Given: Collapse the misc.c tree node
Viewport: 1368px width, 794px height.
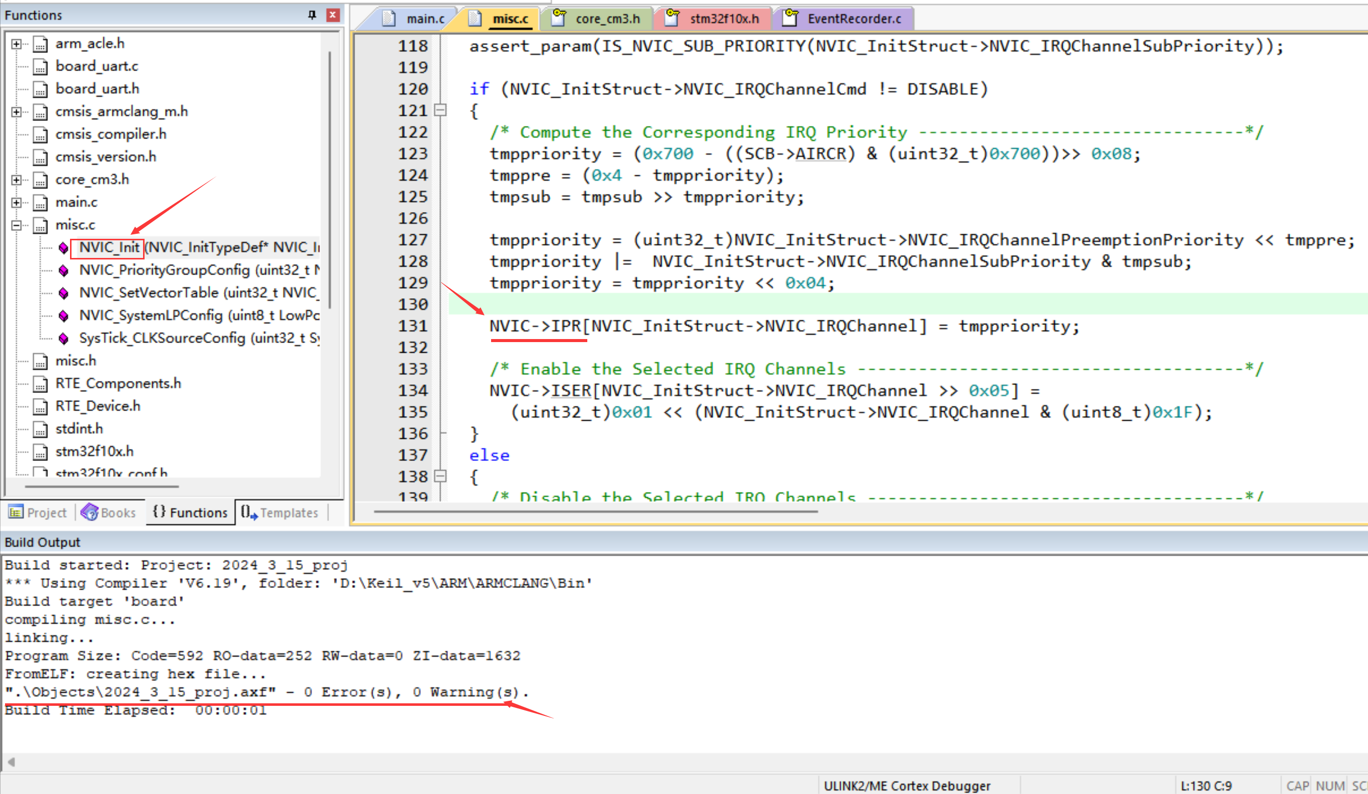Looking at the screenshot, I should [x=16, y=225].
